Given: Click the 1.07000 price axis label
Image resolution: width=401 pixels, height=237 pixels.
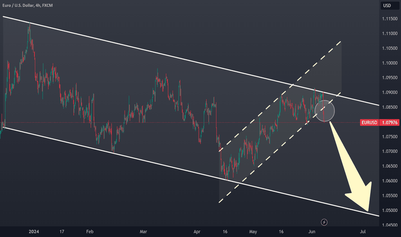Looking at the screenshot, I should 390,151.
